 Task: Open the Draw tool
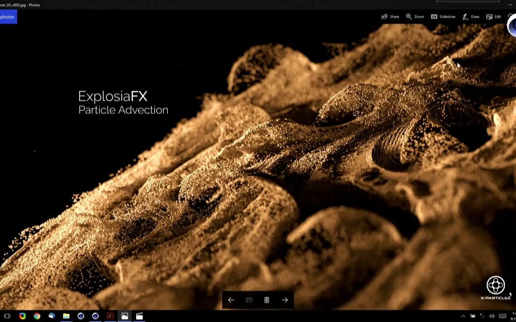click(471, 17)
